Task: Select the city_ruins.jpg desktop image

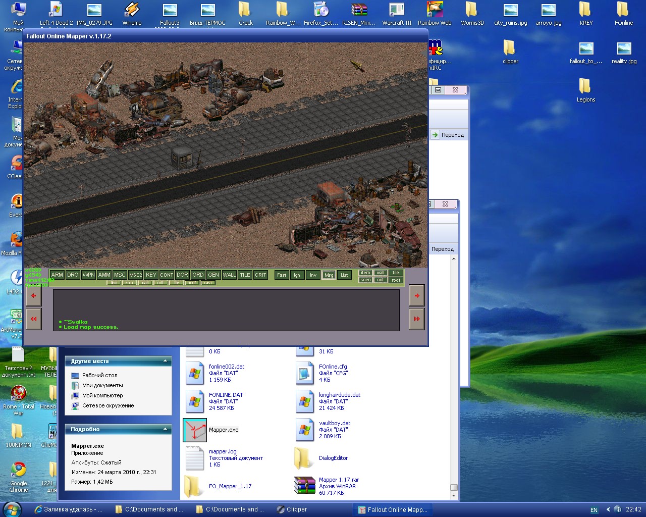Action: (510, 14)
